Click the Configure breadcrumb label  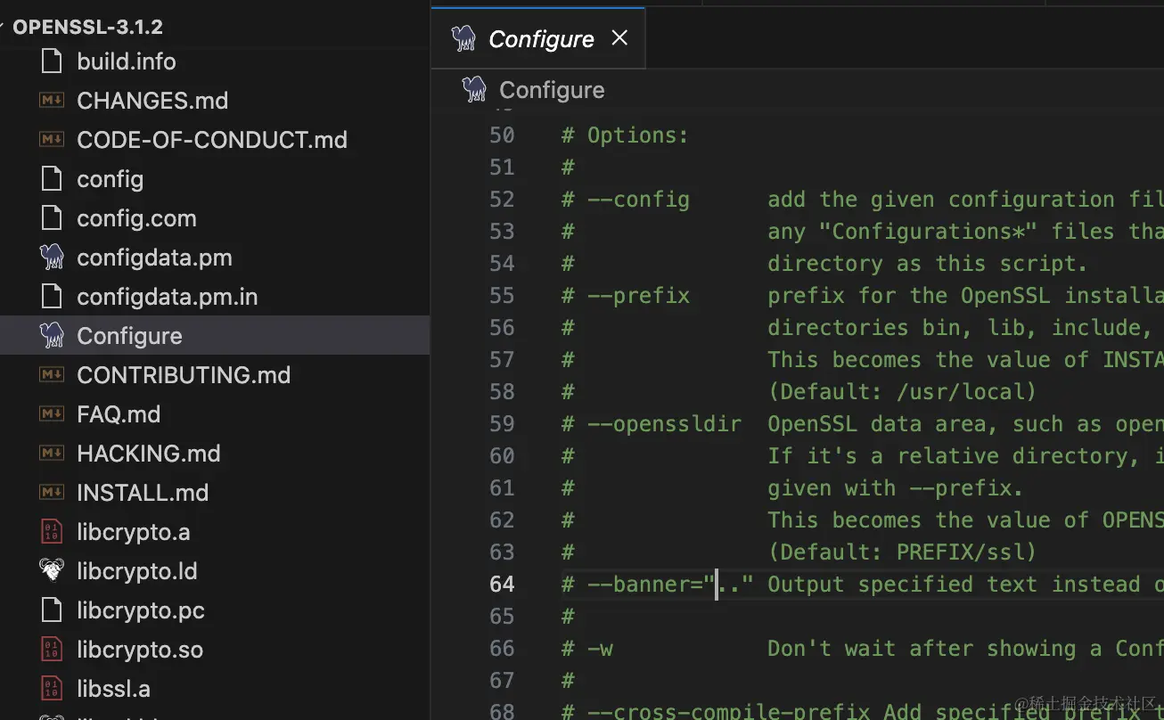pyautogui.click(x=552, y=90)
